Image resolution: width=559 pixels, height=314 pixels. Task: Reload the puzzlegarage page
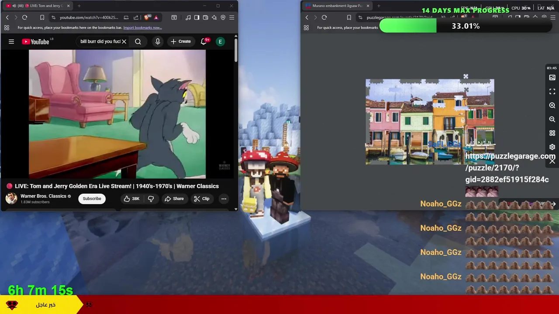coord(324,17)
